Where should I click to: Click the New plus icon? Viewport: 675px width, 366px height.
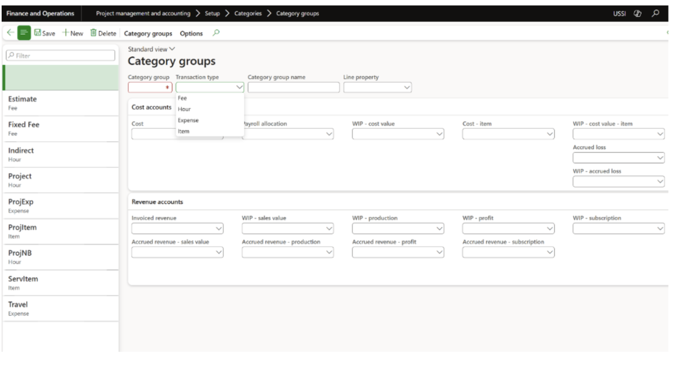[x=65, y=33]
